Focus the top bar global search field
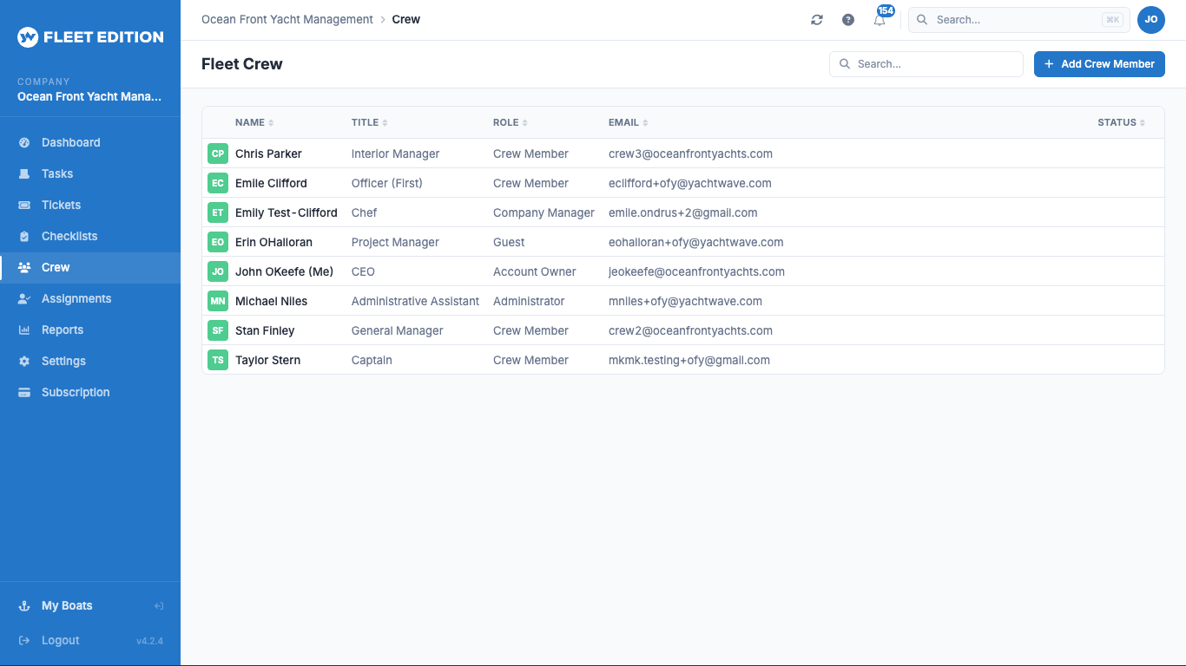 pyautogui.click(x=1019, y=19)
